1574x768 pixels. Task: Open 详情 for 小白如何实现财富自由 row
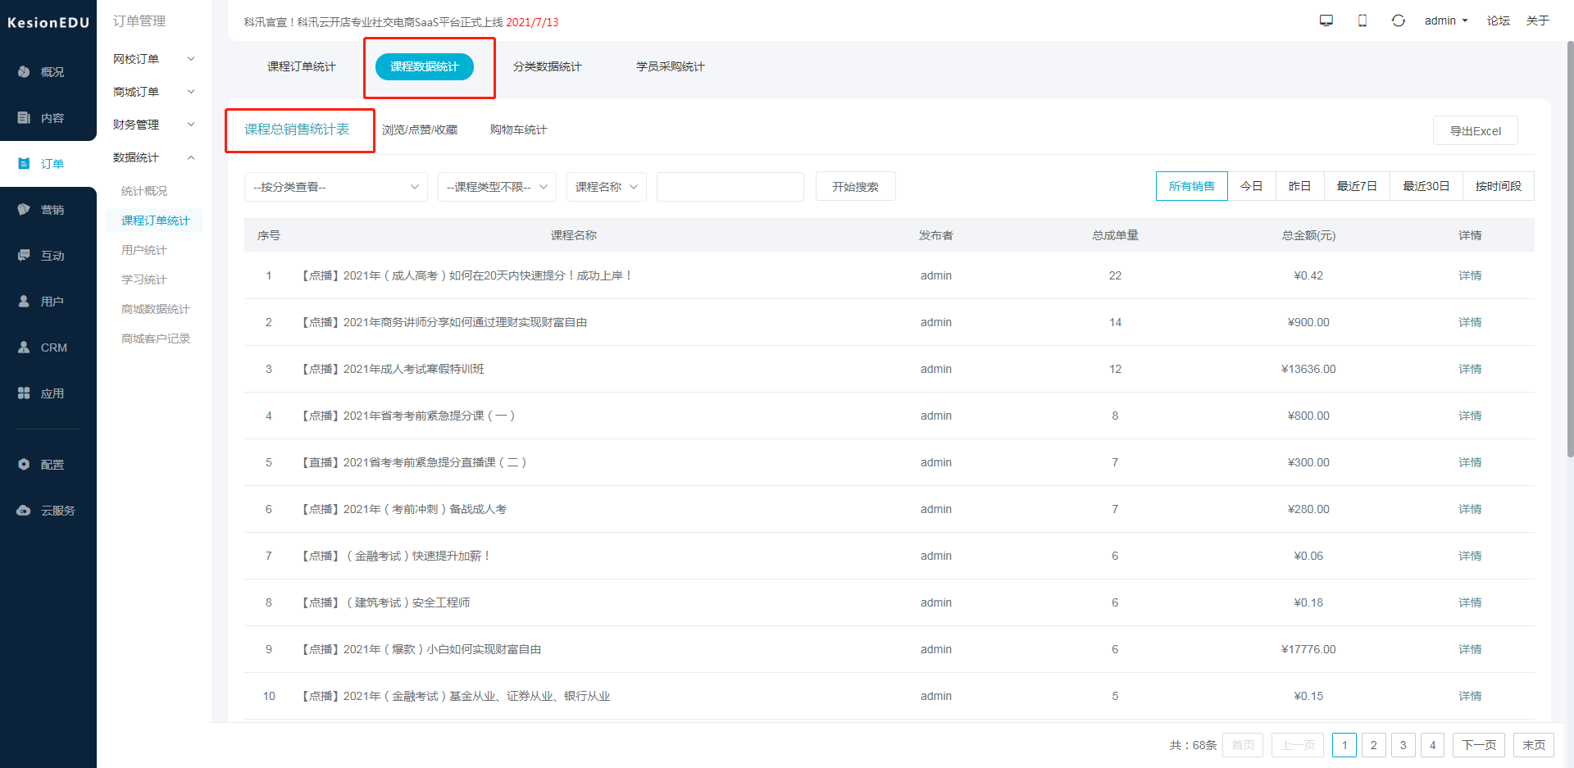pos(1470,649)
